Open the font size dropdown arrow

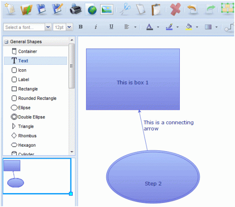tap(70, 27)
